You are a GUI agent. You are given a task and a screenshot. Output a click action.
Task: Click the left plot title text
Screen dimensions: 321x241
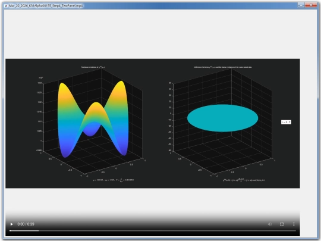point(93,67)
